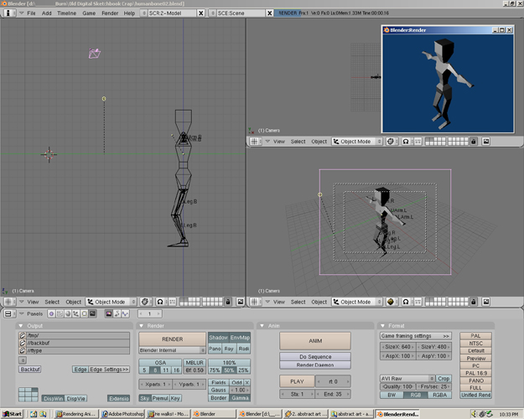This screenshot has height=419, width=524.
Task: Open Object Mode dropdown in top-right viewport
Action: (357, 142)
